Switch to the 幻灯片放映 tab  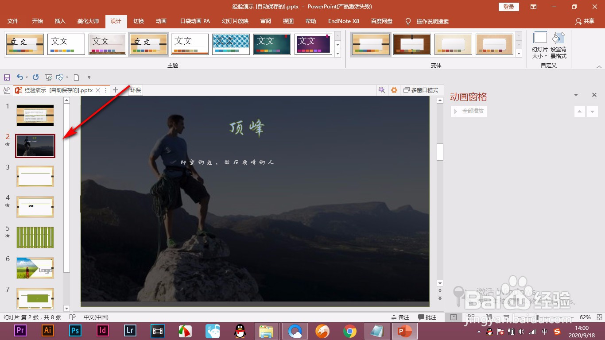click(x=235, y=21)
